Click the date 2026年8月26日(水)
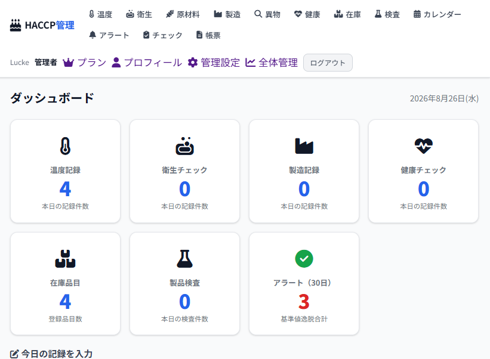 pos(444,98)
